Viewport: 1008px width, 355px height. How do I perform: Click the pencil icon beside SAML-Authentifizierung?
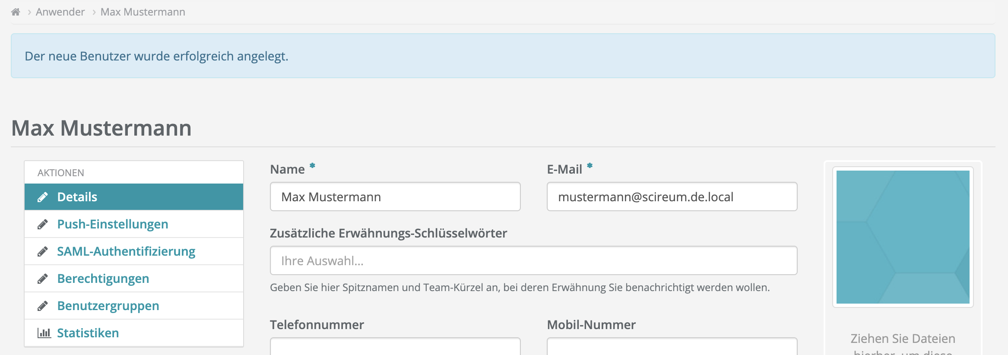coord(42,252)
